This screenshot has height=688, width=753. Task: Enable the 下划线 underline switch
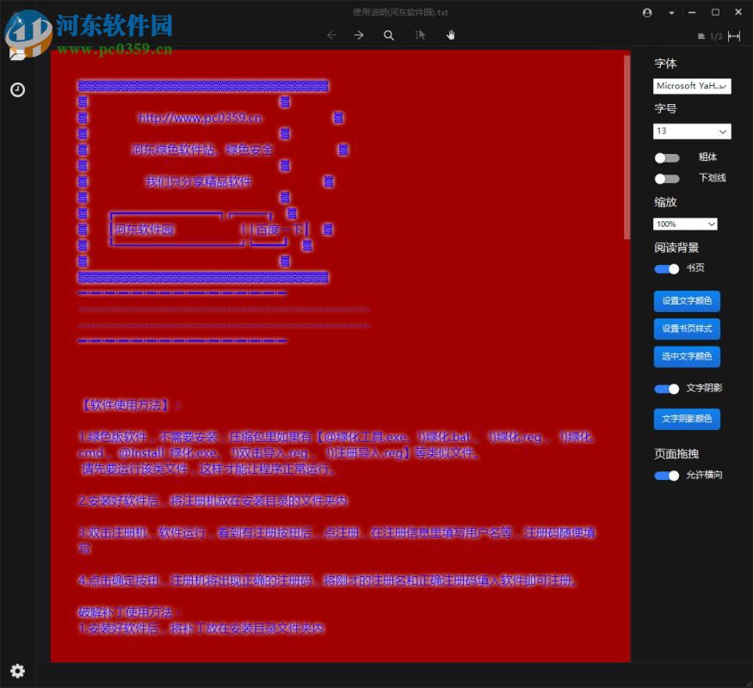click(x=666, y=179)
